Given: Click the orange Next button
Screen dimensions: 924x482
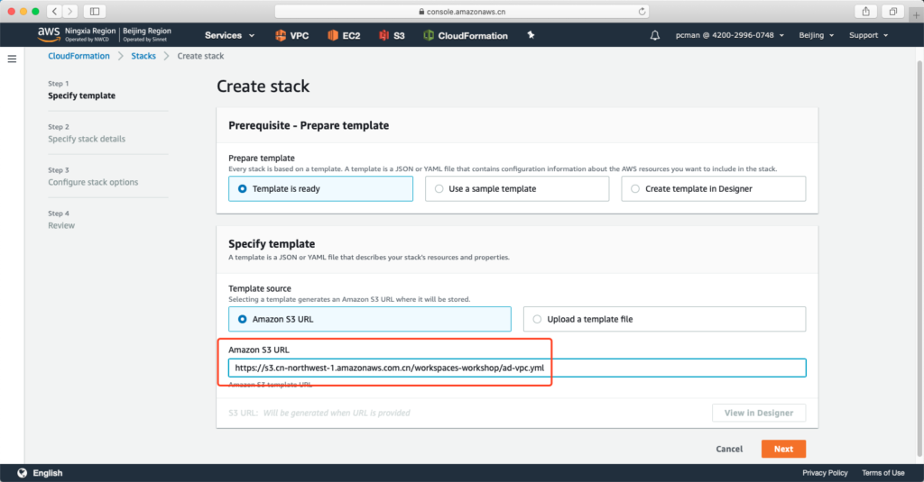Looking at the screenshot, I should [783, 449].
